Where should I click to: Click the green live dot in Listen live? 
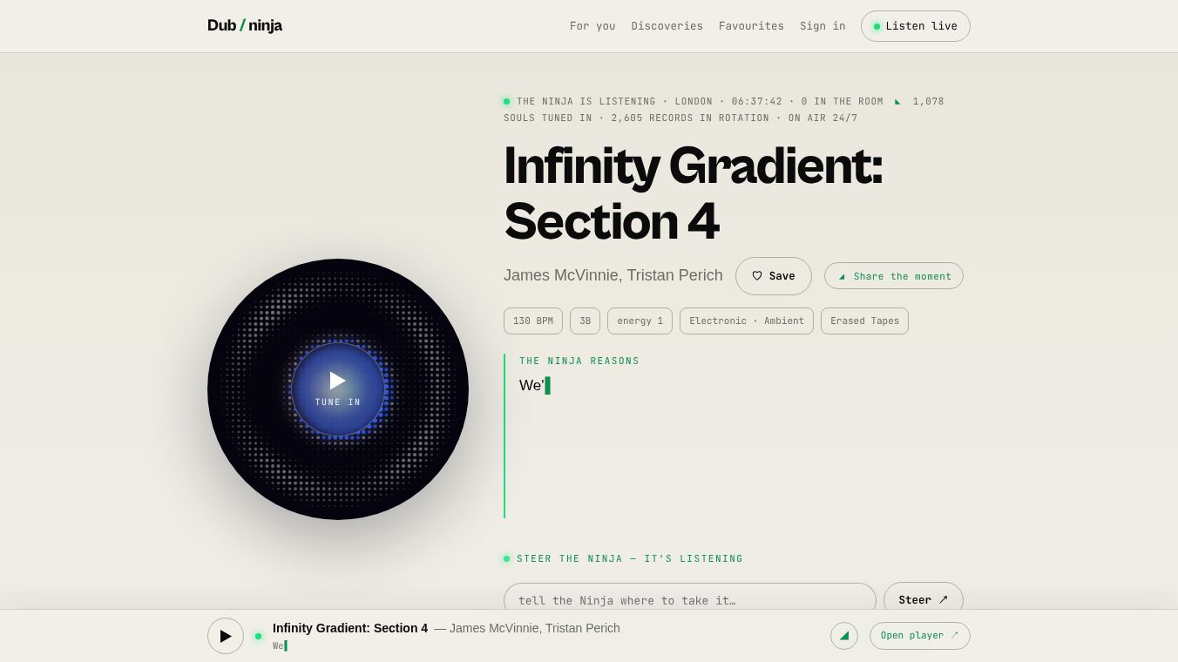click(877, 26)
